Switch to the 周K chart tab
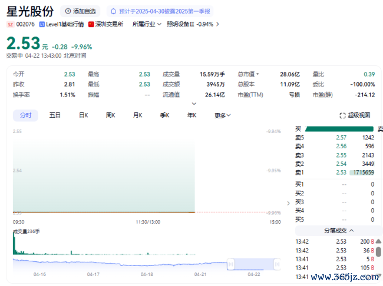The width and height of the screenshot is (383, 286). pos(110,115)
